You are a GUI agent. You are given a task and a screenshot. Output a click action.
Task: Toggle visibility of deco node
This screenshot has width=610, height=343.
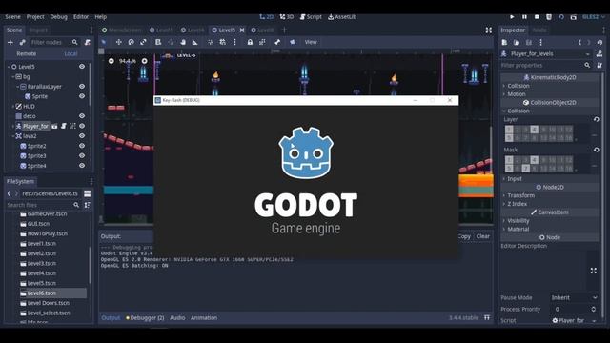tap(82, 116)
